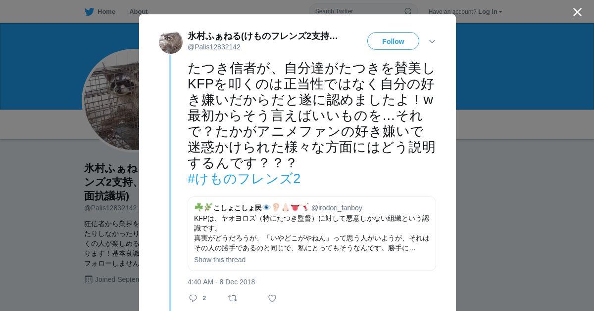Click the large raccoon profile picture in background
This screenshot has width=594, height=311.
coord(111,100)
